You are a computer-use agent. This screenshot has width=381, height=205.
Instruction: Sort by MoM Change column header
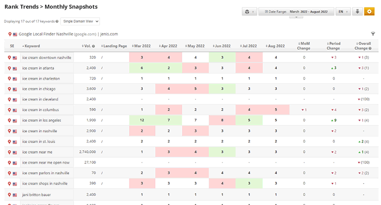(304, 46)
